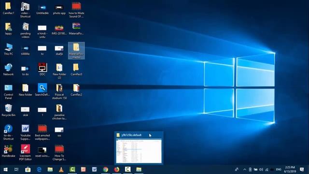Select the paradise chicken folder icon
This screenshot has width=309, height=174.
[59, 112]
